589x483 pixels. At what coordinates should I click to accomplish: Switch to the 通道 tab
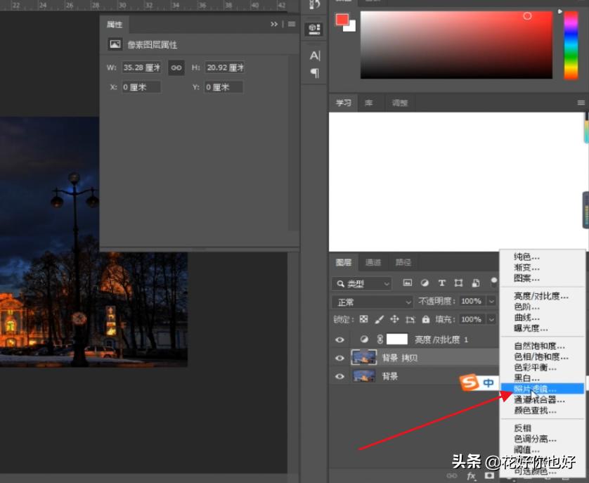coord(373,262)
